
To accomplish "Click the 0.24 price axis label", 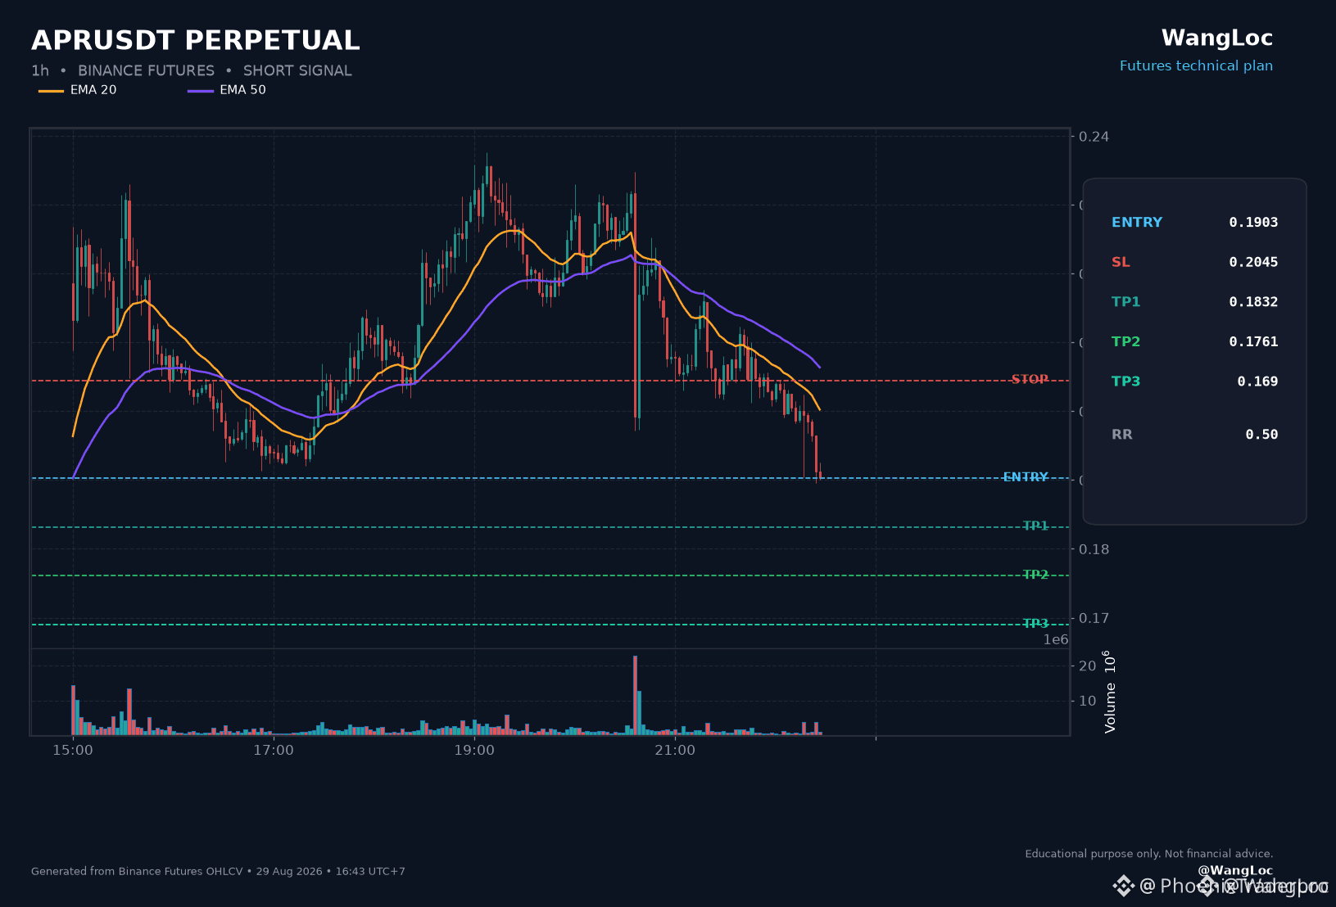I will click(x=1094, y=137).
